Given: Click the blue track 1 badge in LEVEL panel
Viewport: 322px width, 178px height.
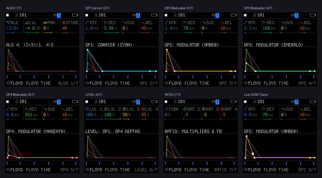Looking at the screenshot, I should point(138,101).
